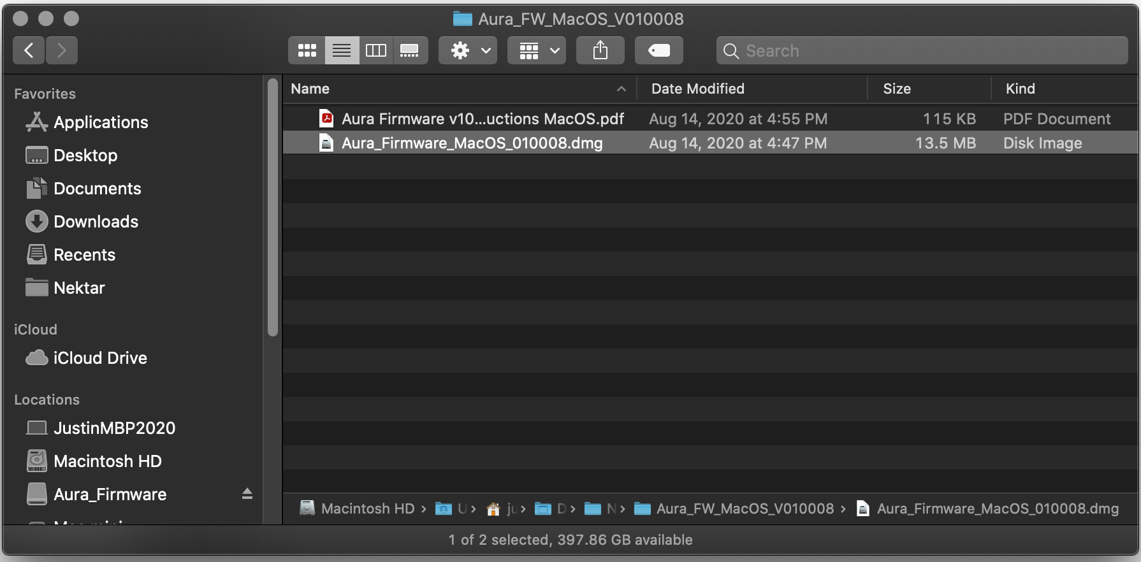Open Applications in the sidebar
This screenshot has width=1141, height=562.
[101, 122]
